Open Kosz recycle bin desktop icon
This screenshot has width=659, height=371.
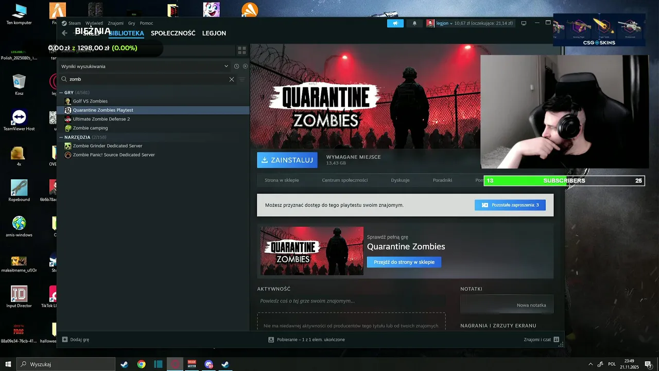pyautogui.click(x=19, y=85)
